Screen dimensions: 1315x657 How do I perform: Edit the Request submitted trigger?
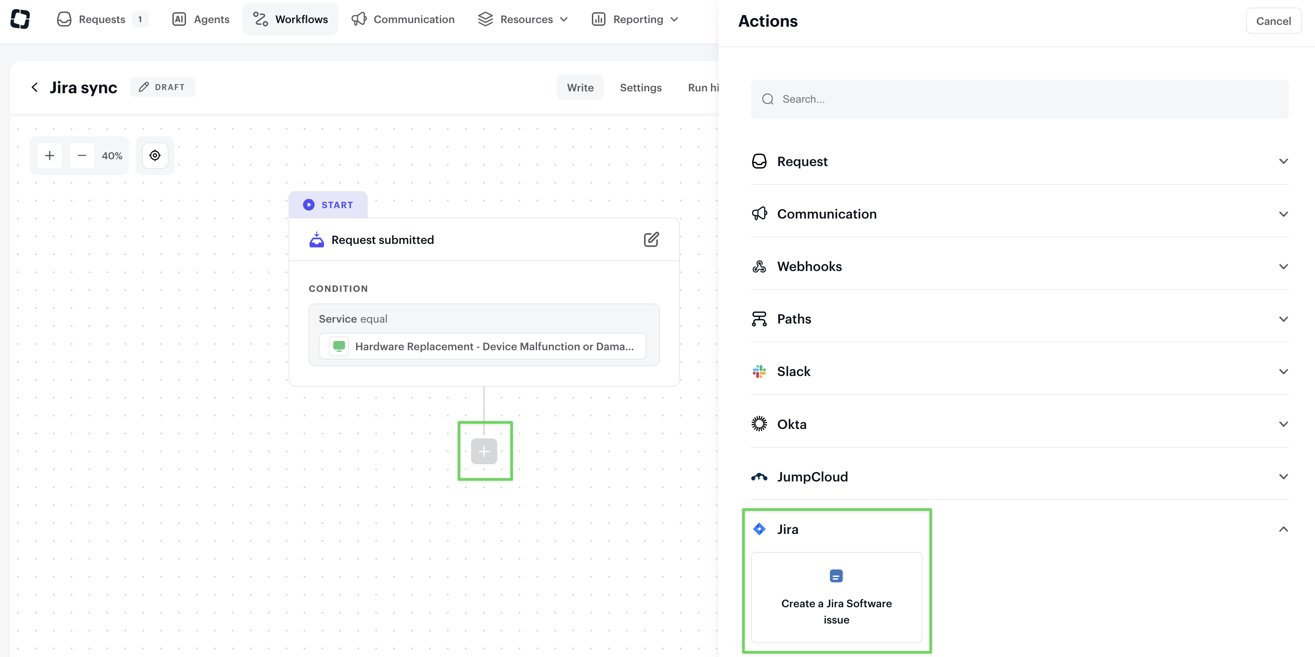click(651, 239)
